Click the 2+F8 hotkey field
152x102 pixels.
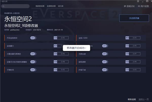tap(63, 62)
